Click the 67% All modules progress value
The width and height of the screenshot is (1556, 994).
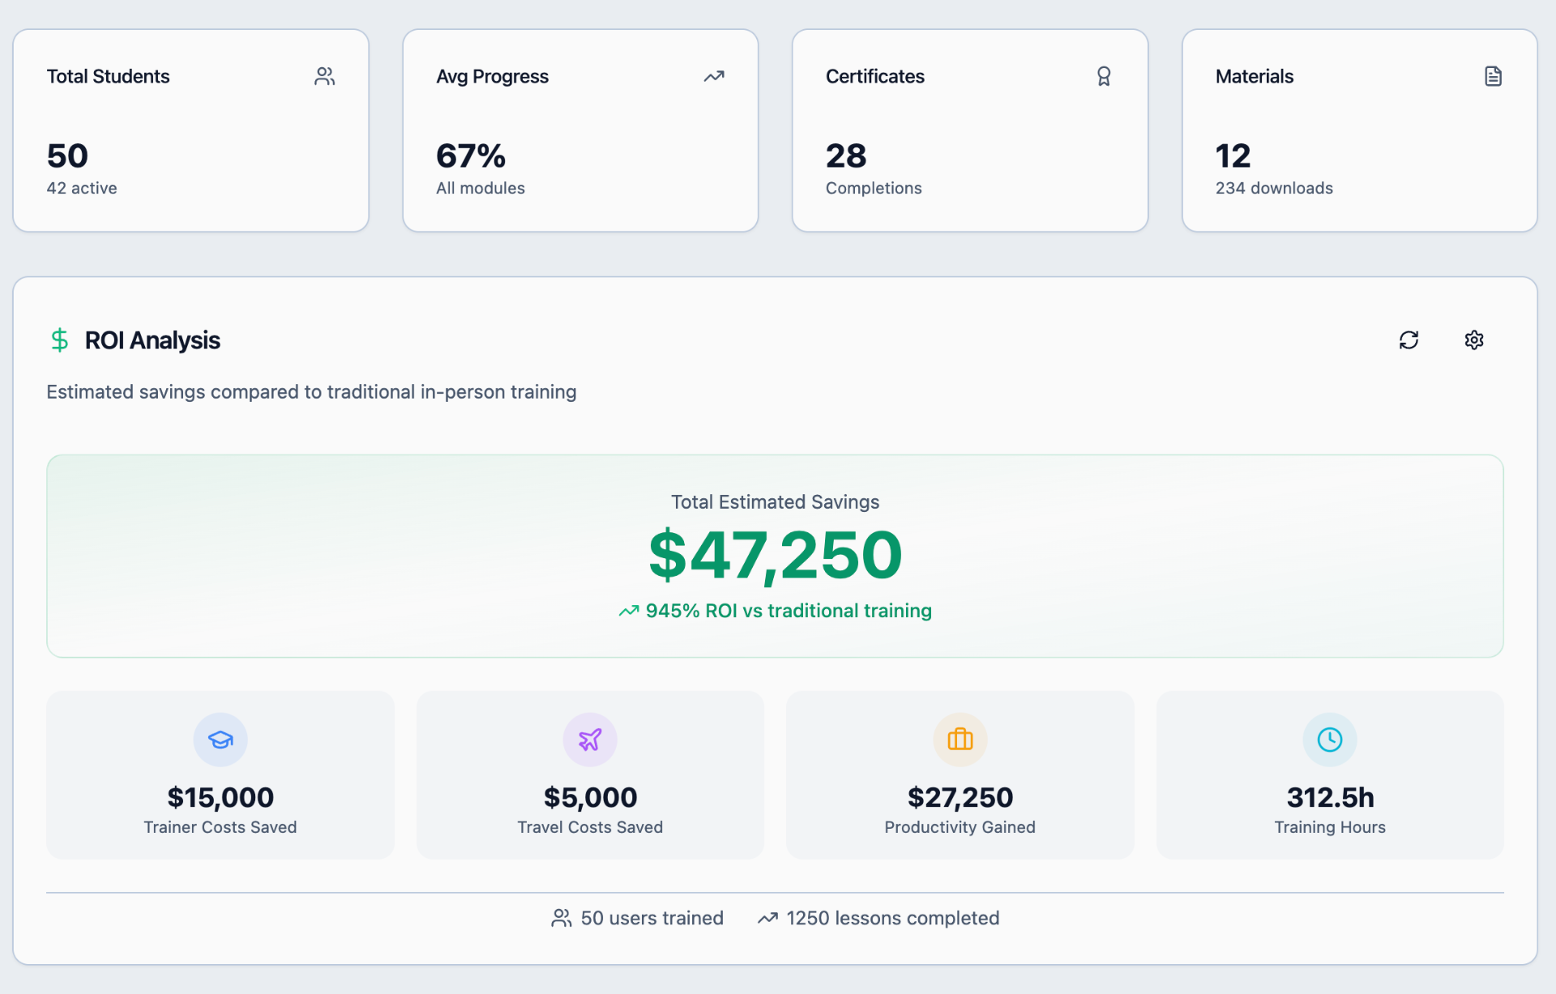tap(471, 156)
